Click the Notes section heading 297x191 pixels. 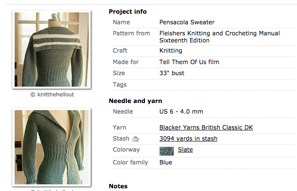(x=118, y=186)
